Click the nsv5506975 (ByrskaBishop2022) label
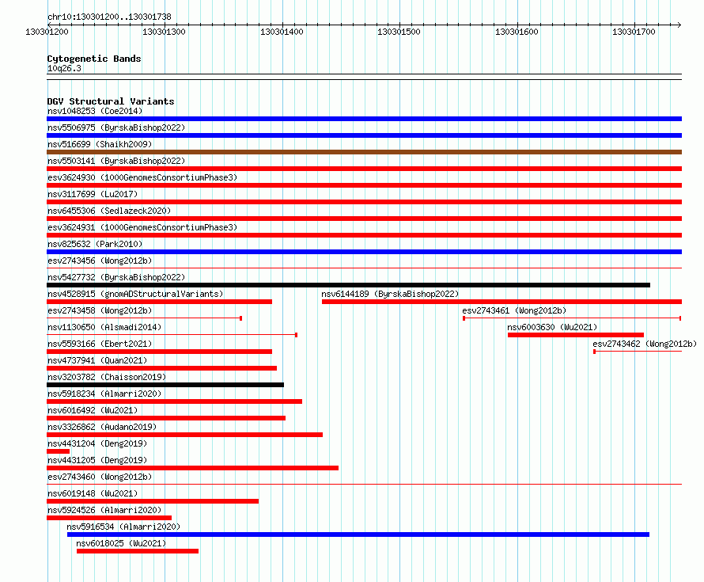This screenshot has height=582, width=704. click(116, 127)
